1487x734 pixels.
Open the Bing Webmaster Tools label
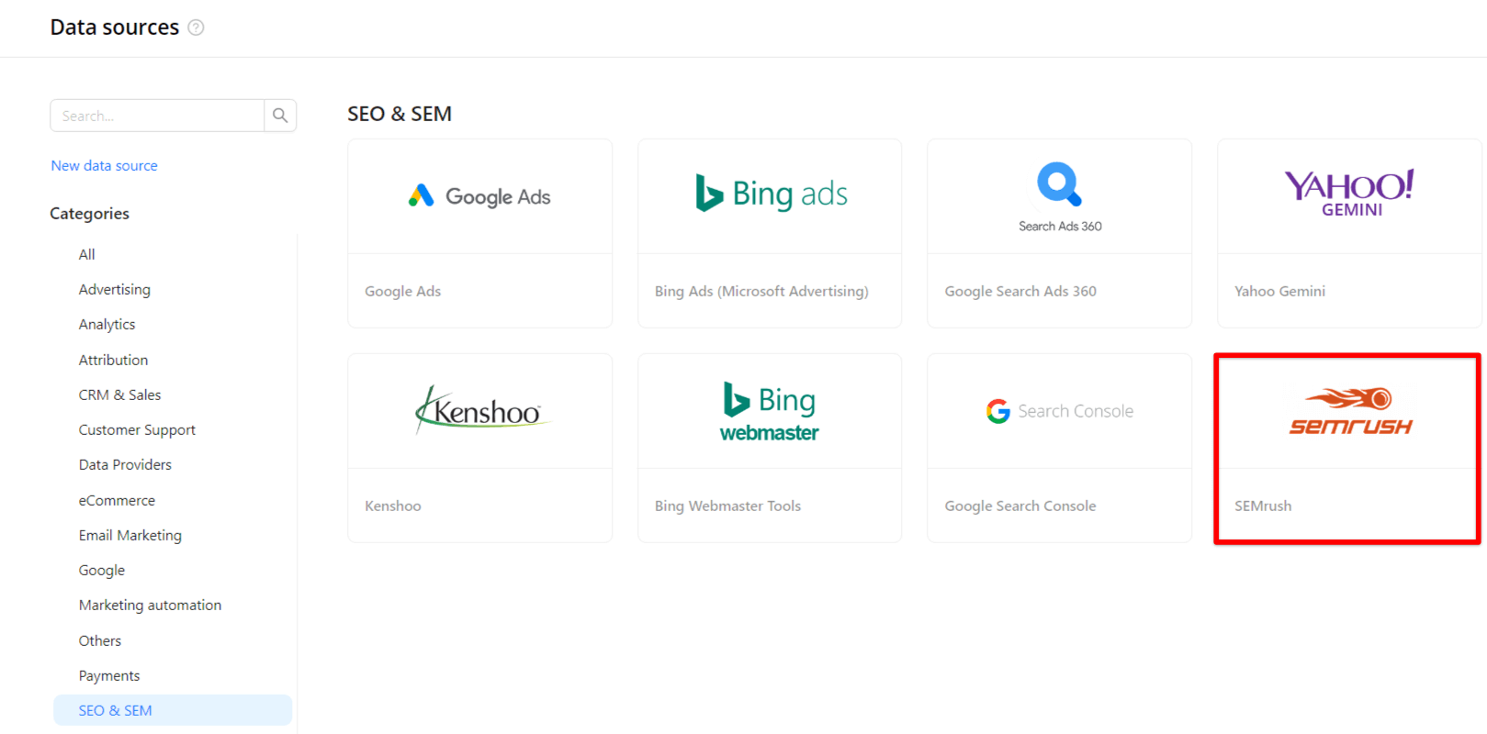click(727, 506)
